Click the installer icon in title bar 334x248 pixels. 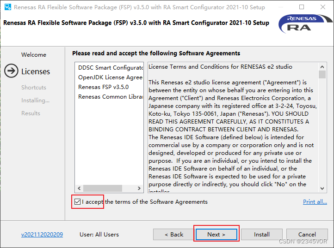(7, 7)
